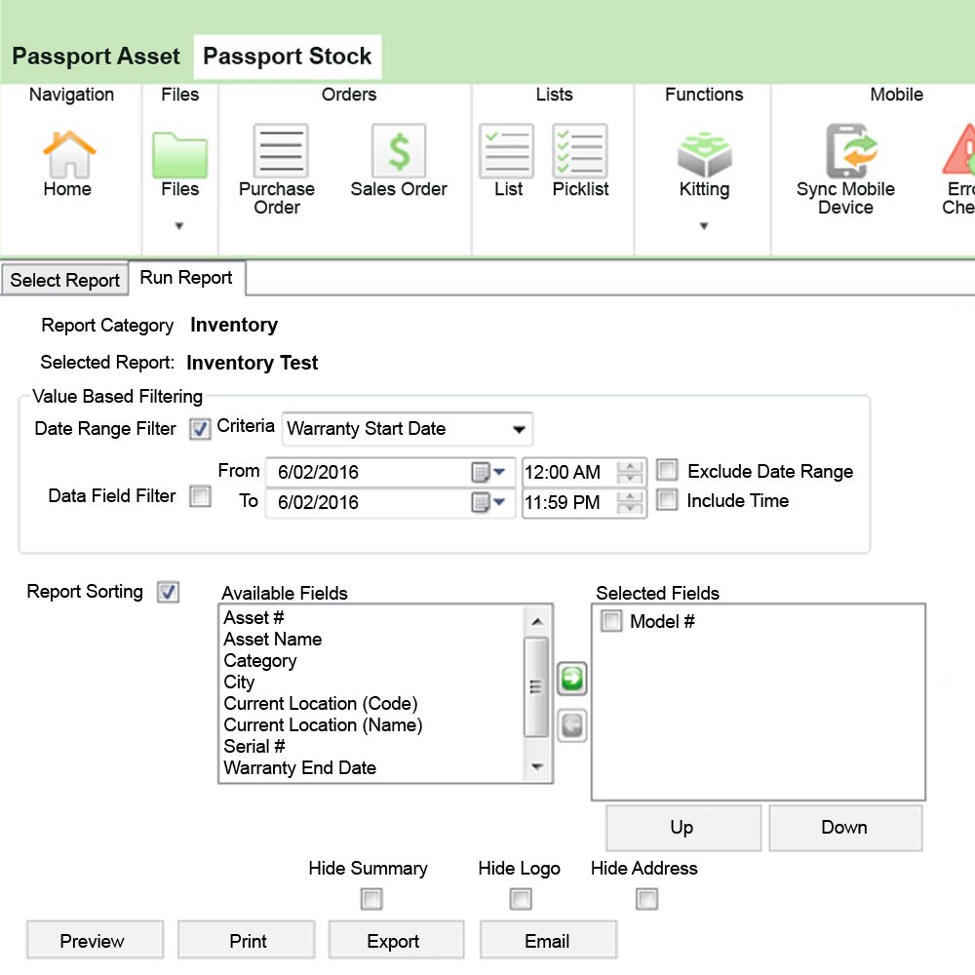Switch to the Passport Stock tab

(x=288, y=57)
